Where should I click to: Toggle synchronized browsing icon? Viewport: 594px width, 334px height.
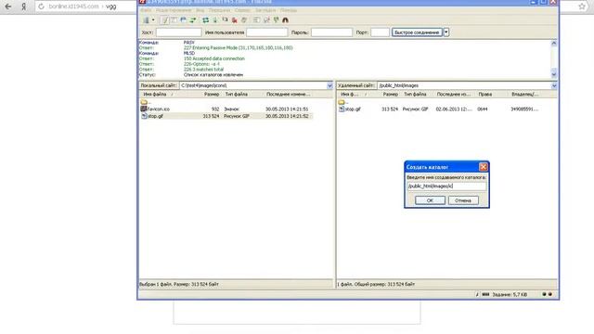(276, 20)
